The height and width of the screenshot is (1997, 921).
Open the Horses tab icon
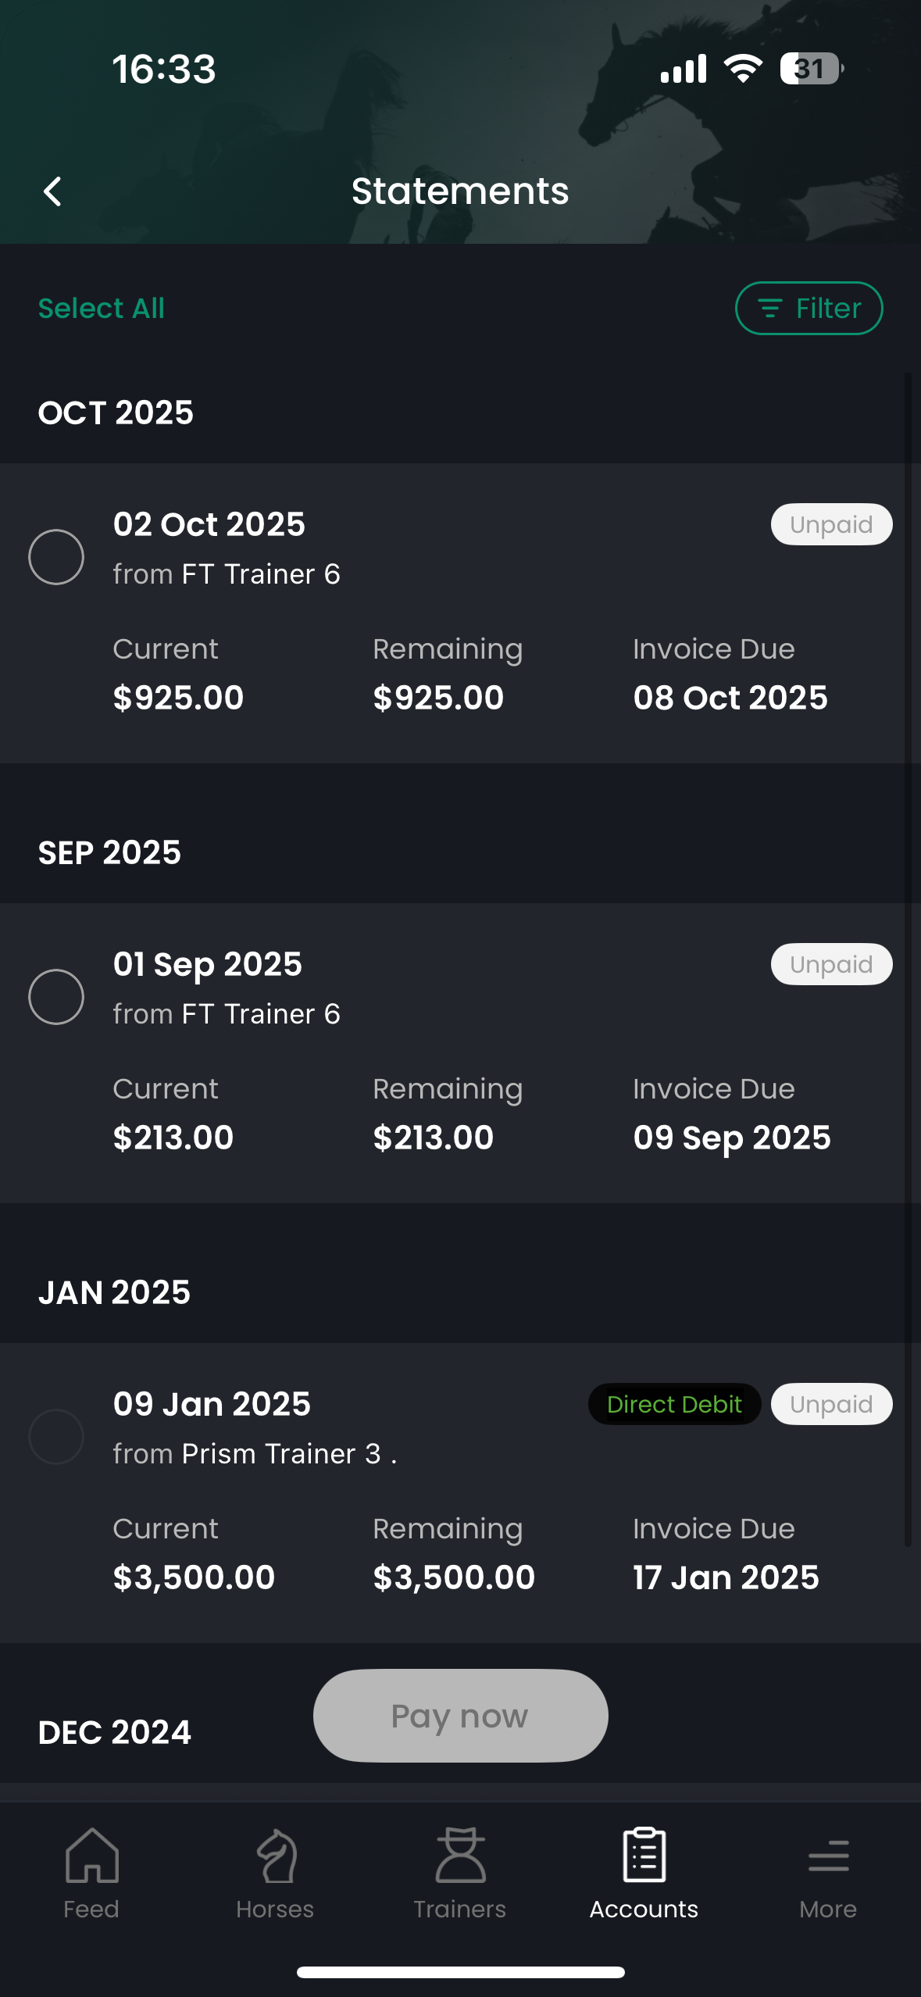275,1856
